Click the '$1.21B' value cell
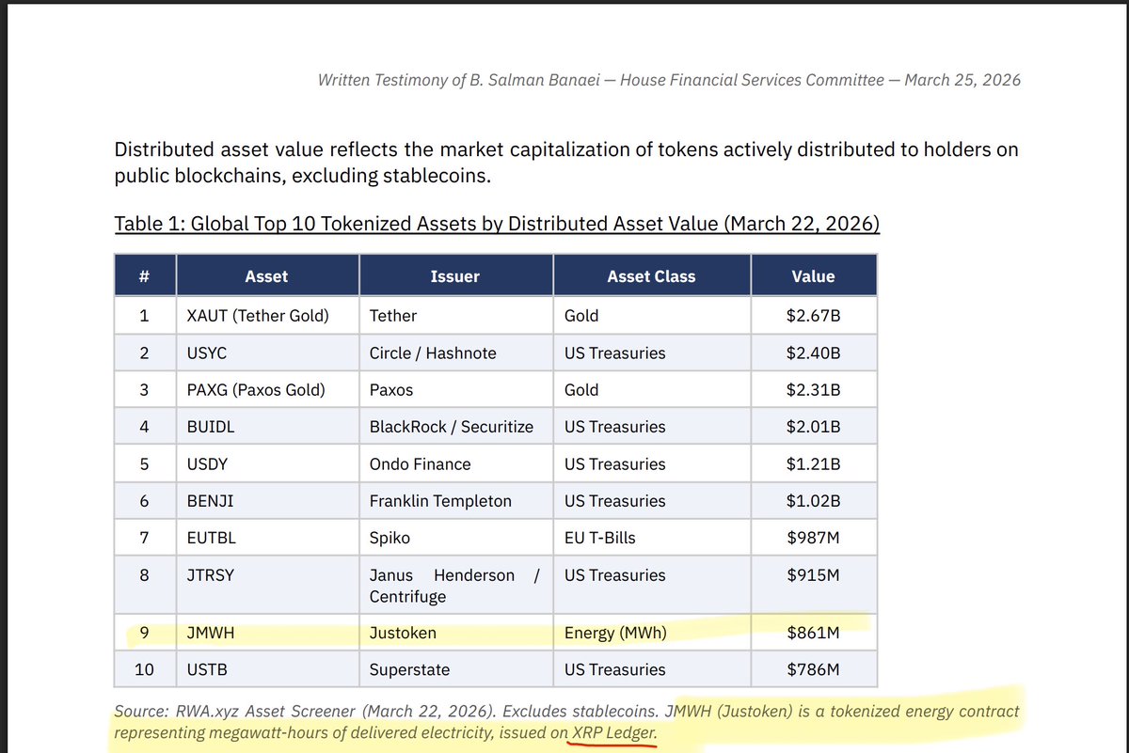 [x=814, y=464]
